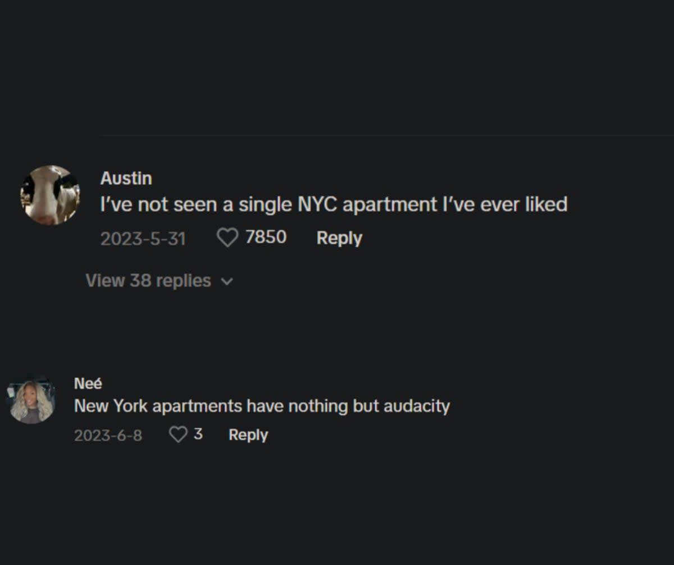Click the chevron arrow beside View 38 replies
The width and height of the screenshot is (674, 565).
pyautogui.click(x=227, y=281)
